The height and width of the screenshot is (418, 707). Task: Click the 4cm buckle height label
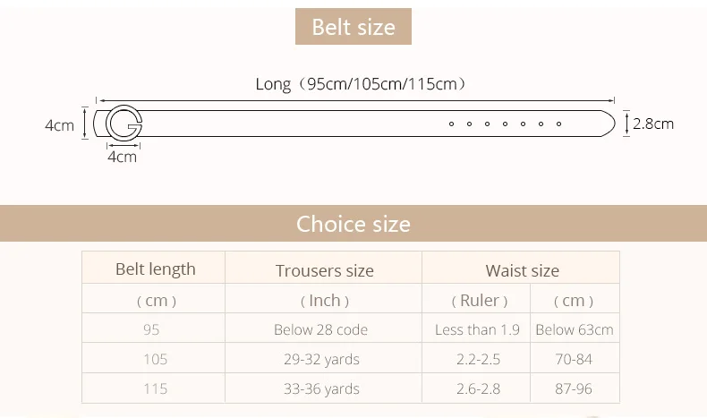click(x=60, y=125)
